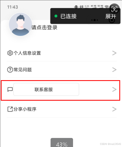The width and height of the screenshot is (122, 147).
Task: Expand 常见问题 via its right chevron
Action: (114, 70)
